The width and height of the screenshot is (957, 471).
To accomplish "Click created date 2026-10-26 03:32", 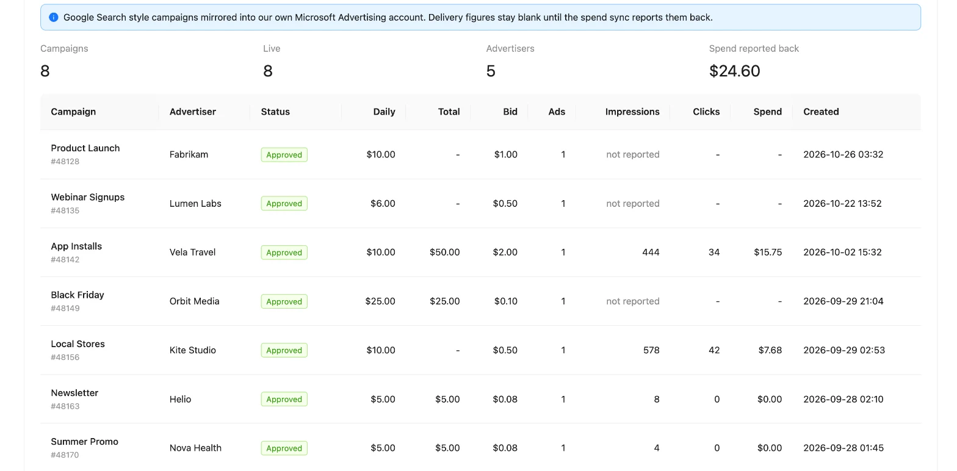I will pos(843,154).
